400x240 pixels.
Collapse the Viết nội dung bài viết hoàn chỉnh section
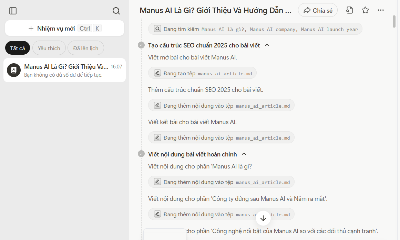(244, 154)
